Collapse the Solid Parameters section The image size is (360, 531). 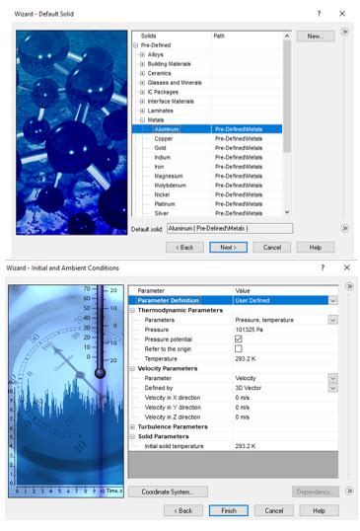coord(132,437)
